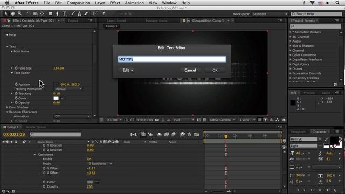Select the Roto Brush tool
Viewport: 345px width, 194px height.
(95, 13)
